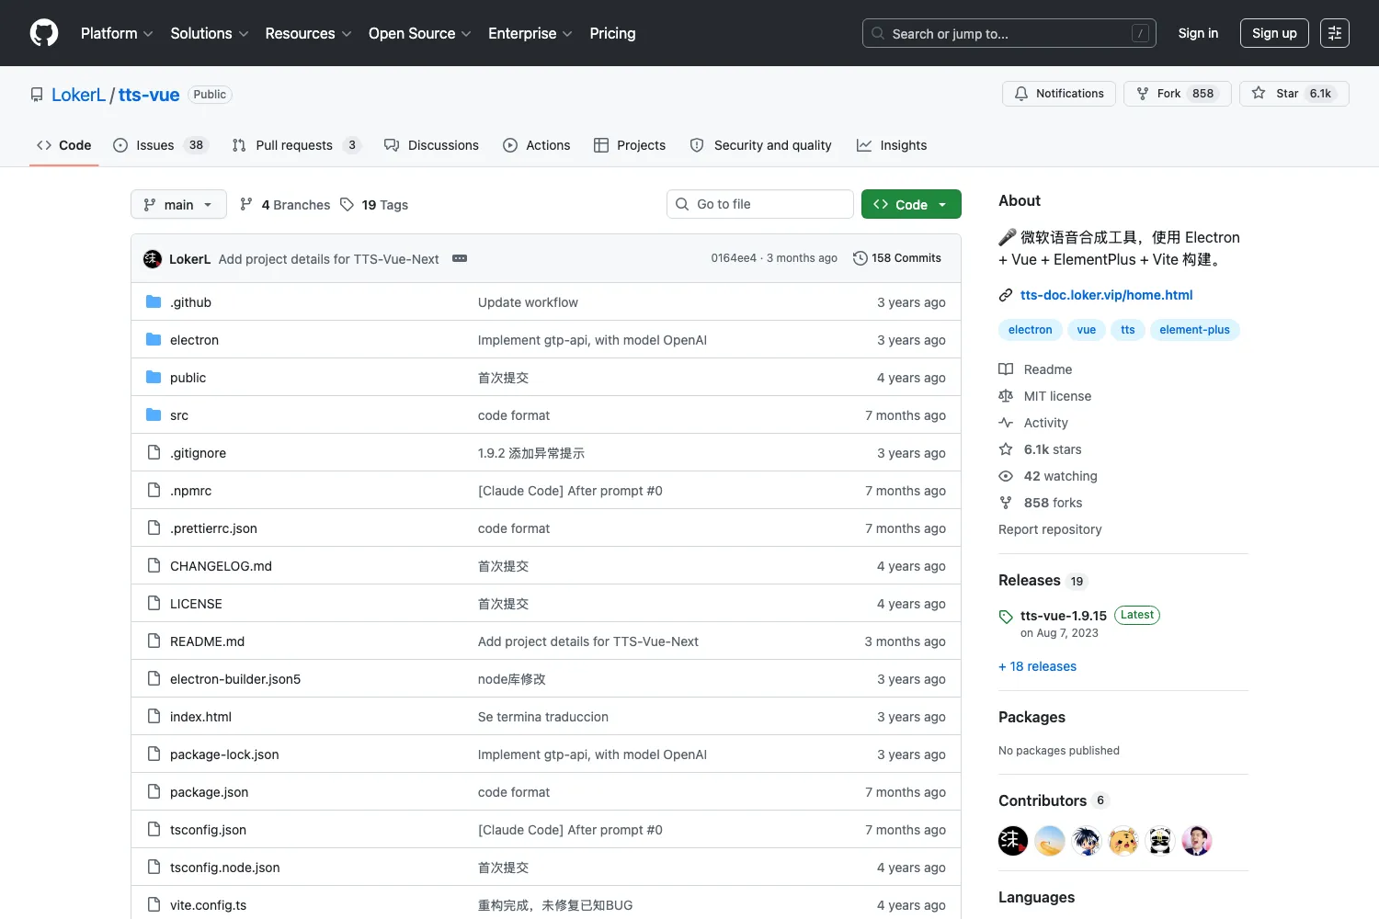Click the MIT license scale icon
This screenshot has width=1379, height=919.
(x=1006, y=395)
